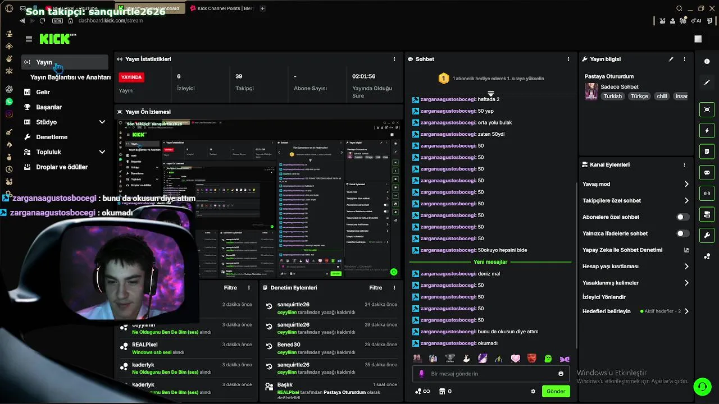The width and height of the screenshot is (719, 404).
Task: Toggle the notes page widget in right rail
Action: click(x=707, y=151)
